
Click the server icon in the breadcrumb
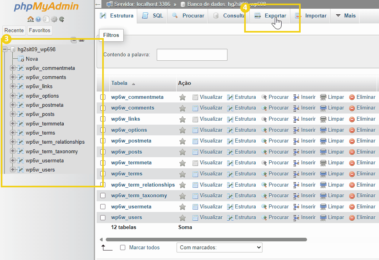[x=109, y=4]
